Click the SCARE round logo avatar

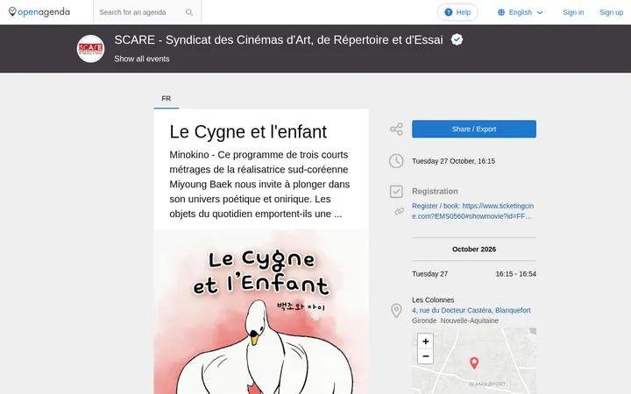[x=90, y=49]
